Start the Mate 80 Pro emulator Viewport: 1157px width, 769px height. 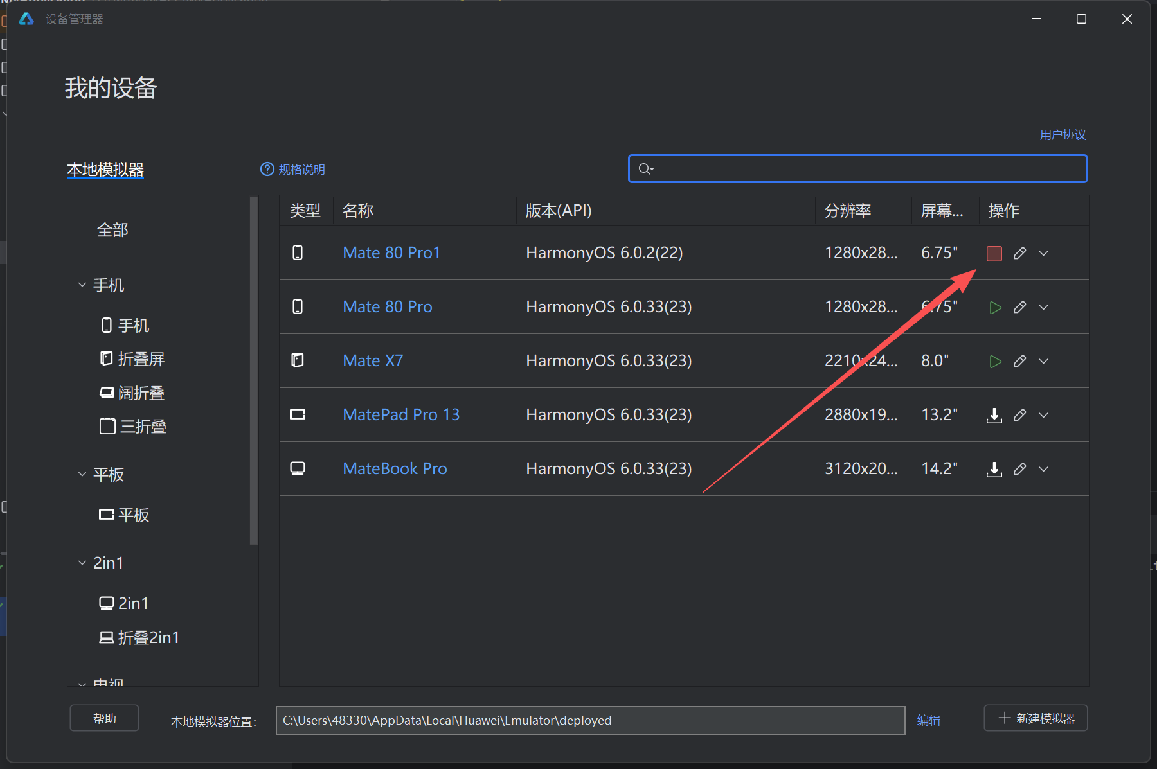(995, 308)
